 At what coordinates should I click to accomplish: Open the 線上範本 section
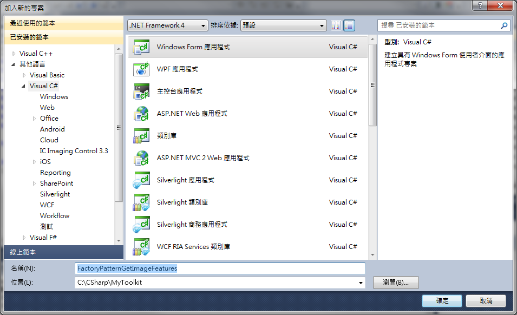point(64,252)
